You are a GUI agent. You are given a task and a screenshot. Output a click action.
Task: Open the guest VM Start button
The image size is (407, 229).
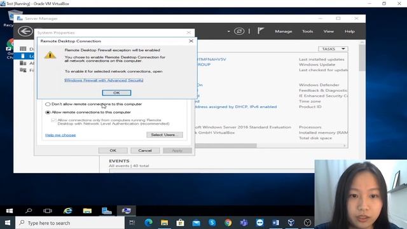click(10, 211)
